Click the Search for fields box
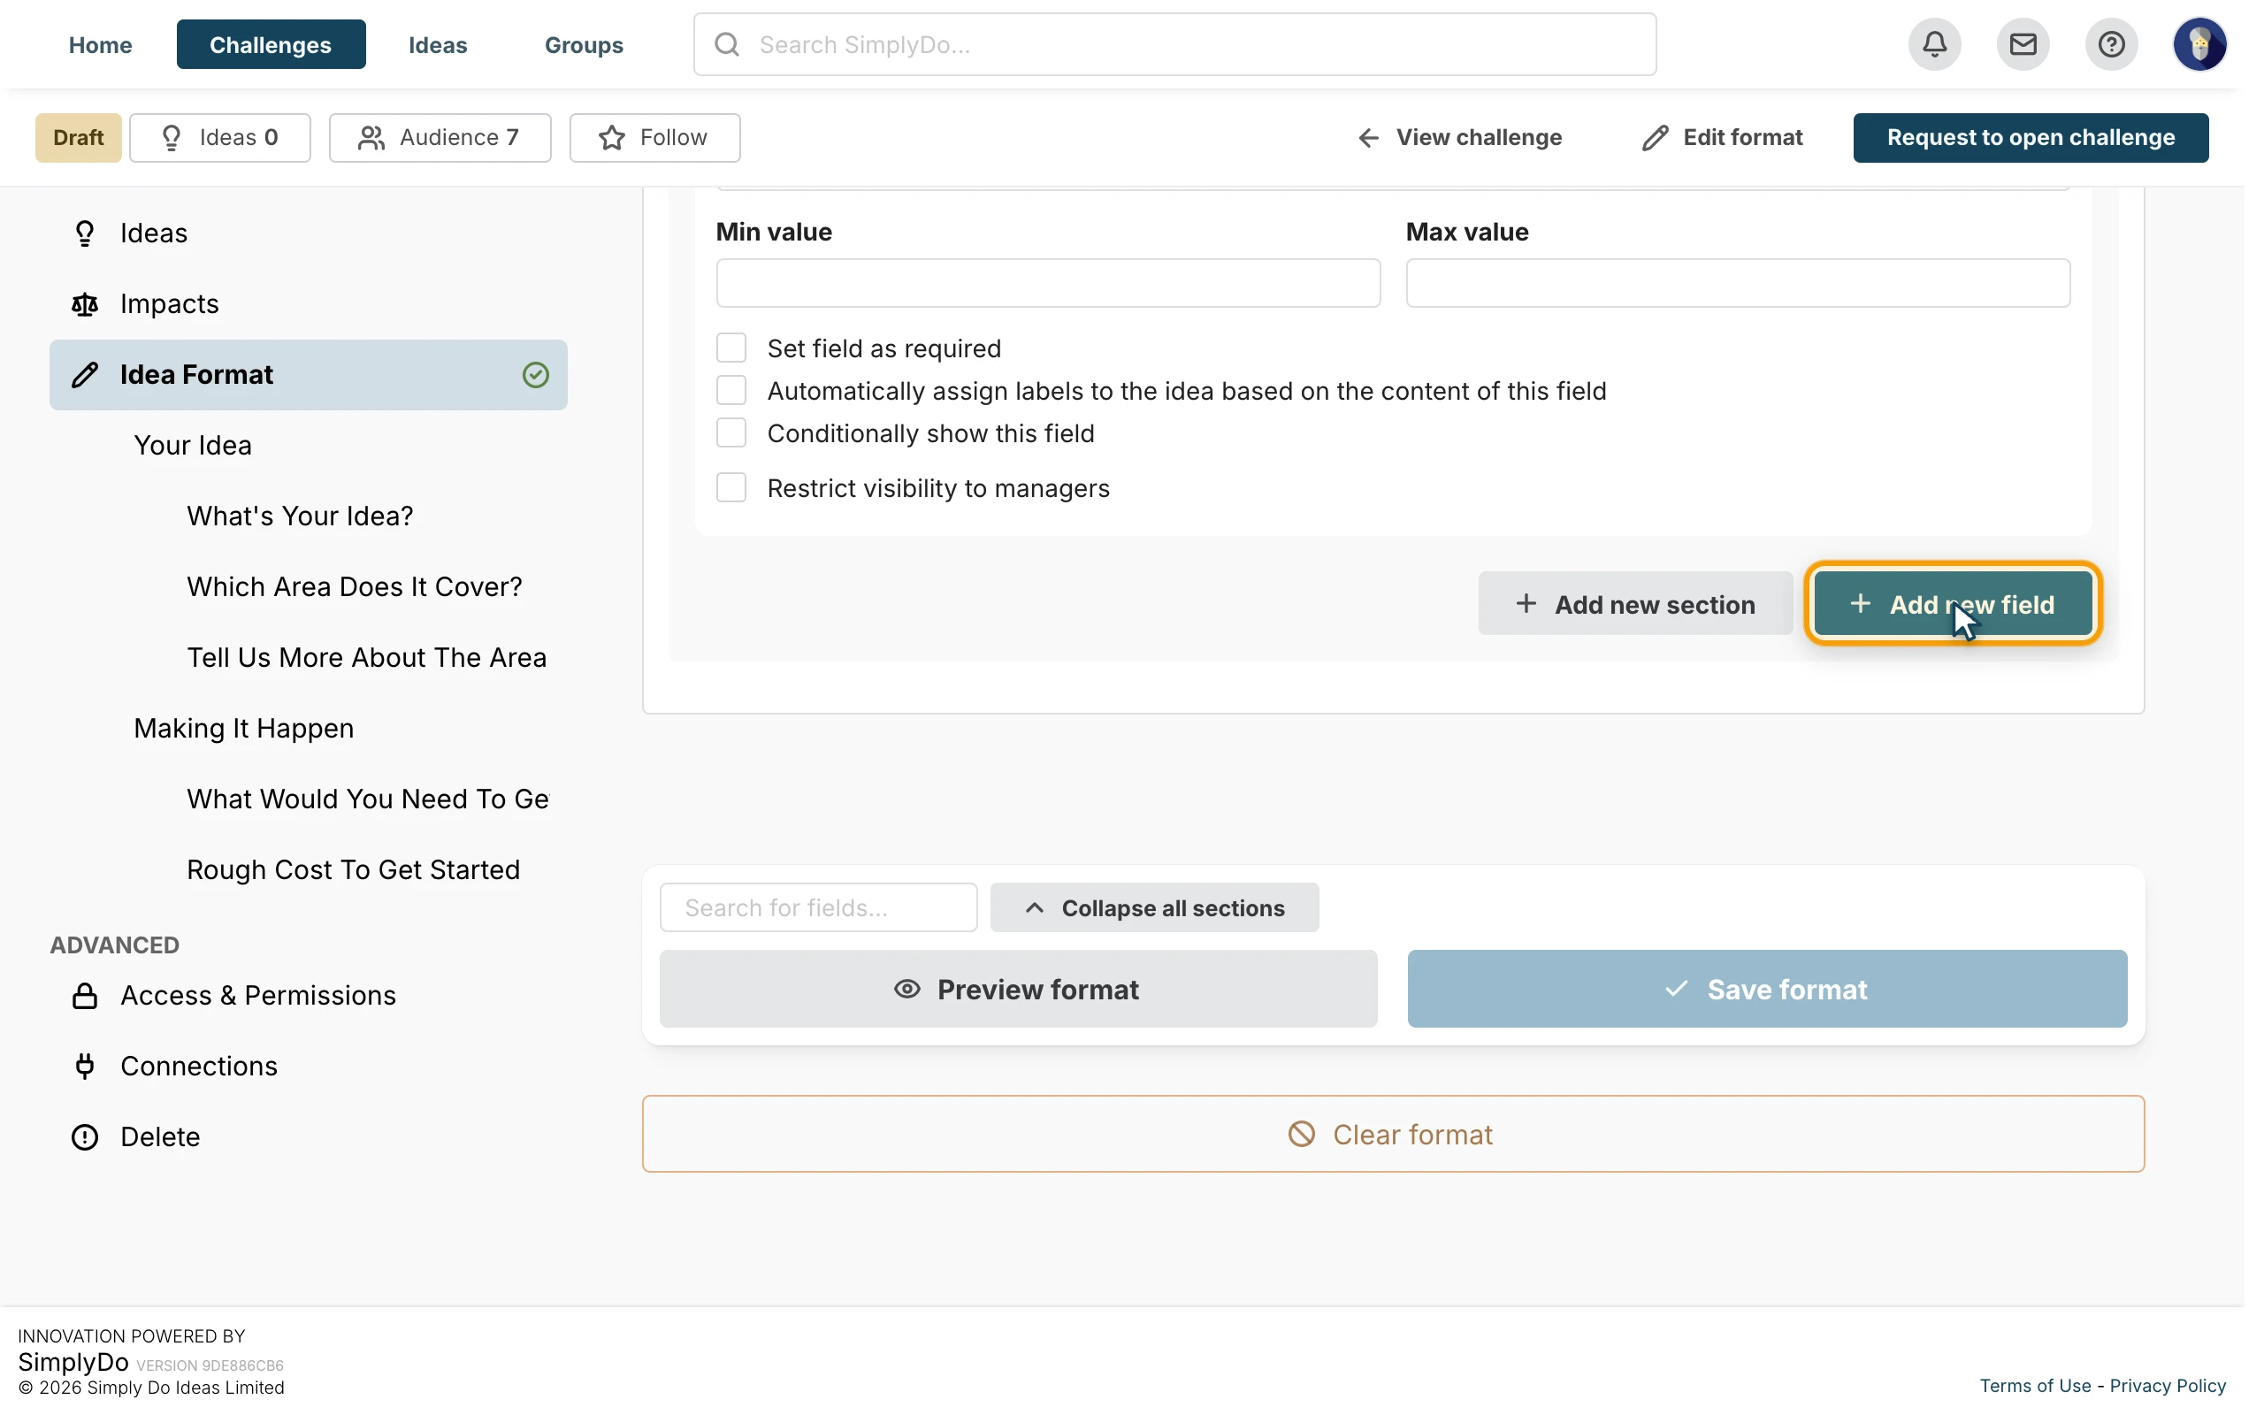This screenshot has width=2264, height=1415. point(819,907)
